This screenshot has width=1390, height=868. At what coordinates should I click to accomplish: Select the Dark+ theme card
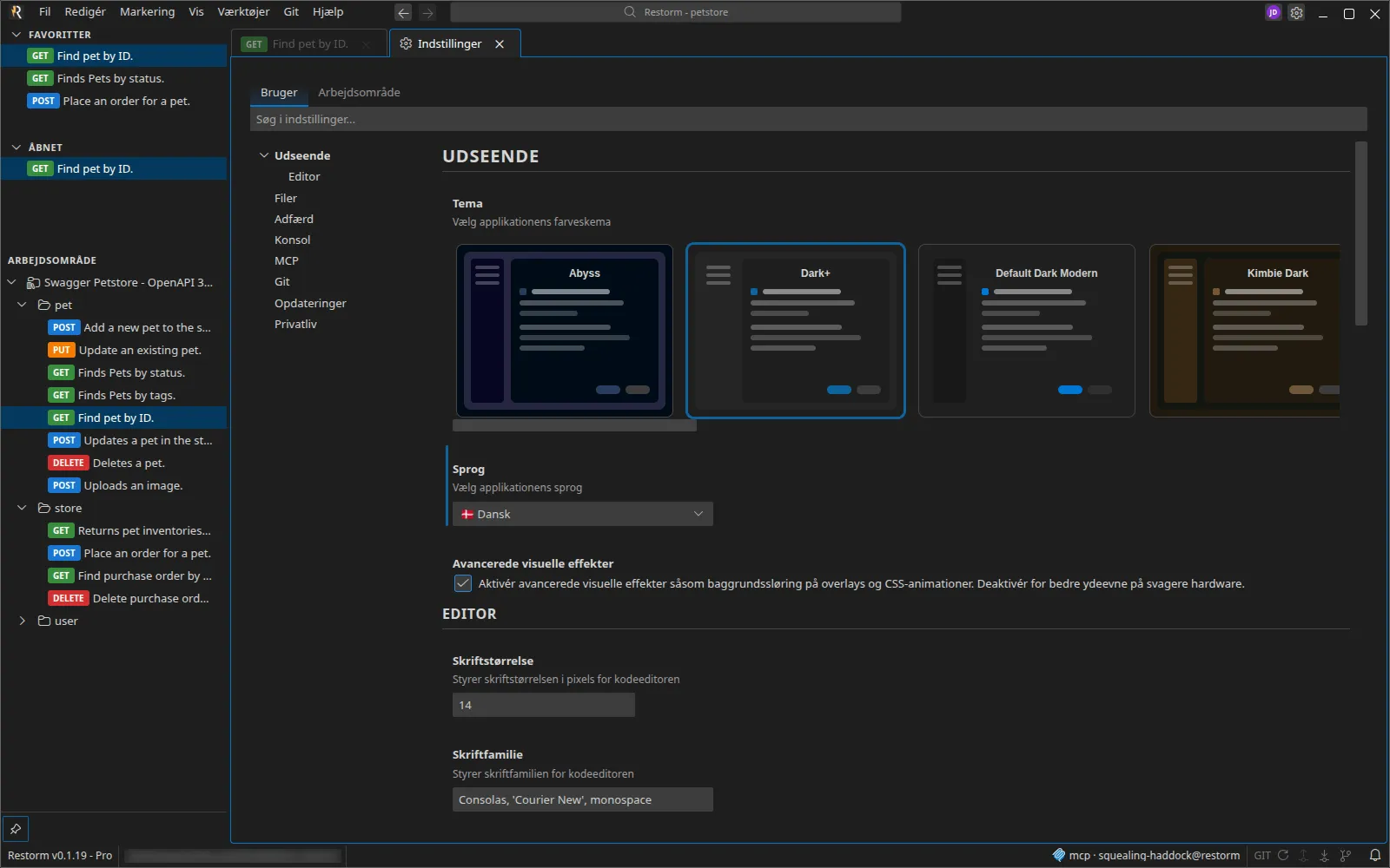coord(796,331)
